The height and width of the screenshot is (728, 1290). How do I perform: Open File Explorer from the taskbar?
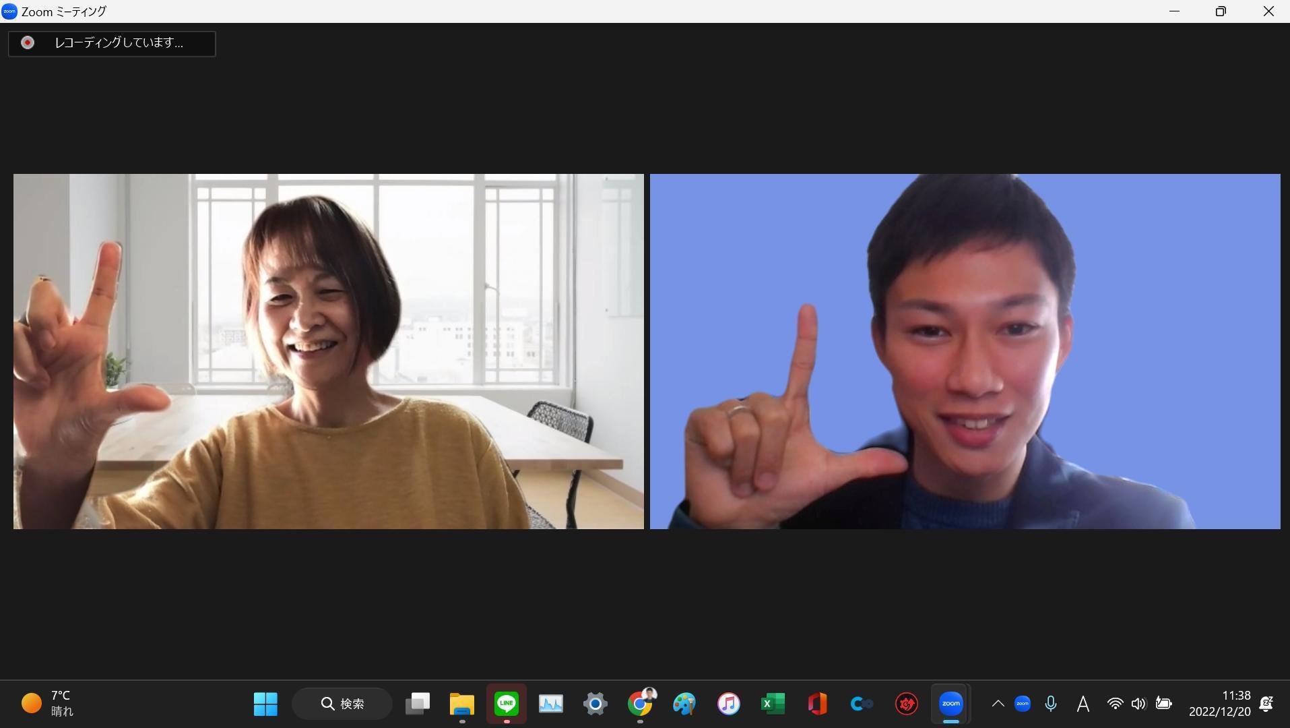click(x=462, y=704)
